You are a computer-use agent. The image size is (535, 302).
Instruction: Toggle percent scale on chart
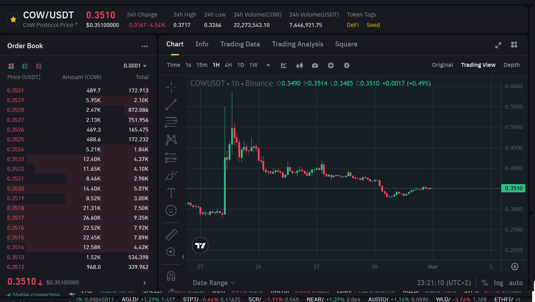[485, 283]
